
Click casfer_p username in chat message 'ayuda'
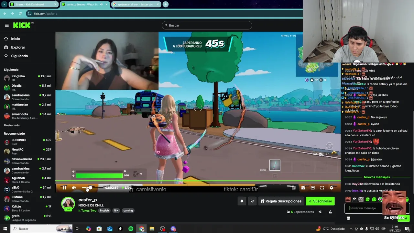click(363, 124)
